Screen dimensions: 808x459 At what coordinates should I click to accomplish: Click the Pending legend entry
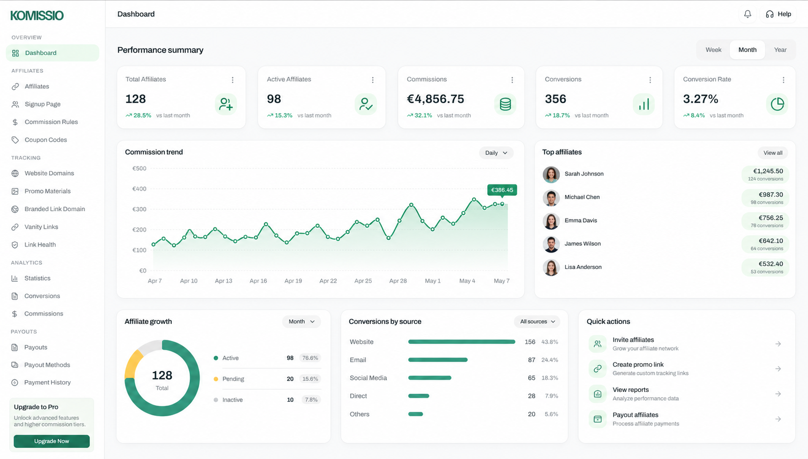point(267,379)
